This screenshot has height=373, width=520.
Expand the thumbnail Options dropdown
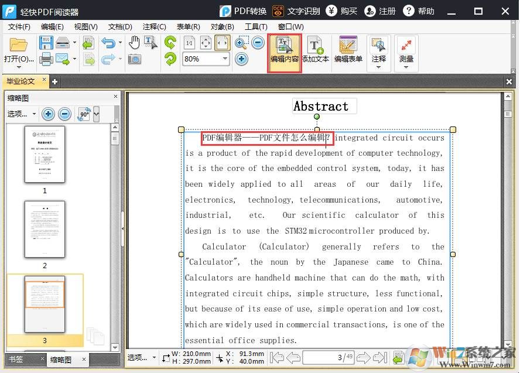[21, 114]
